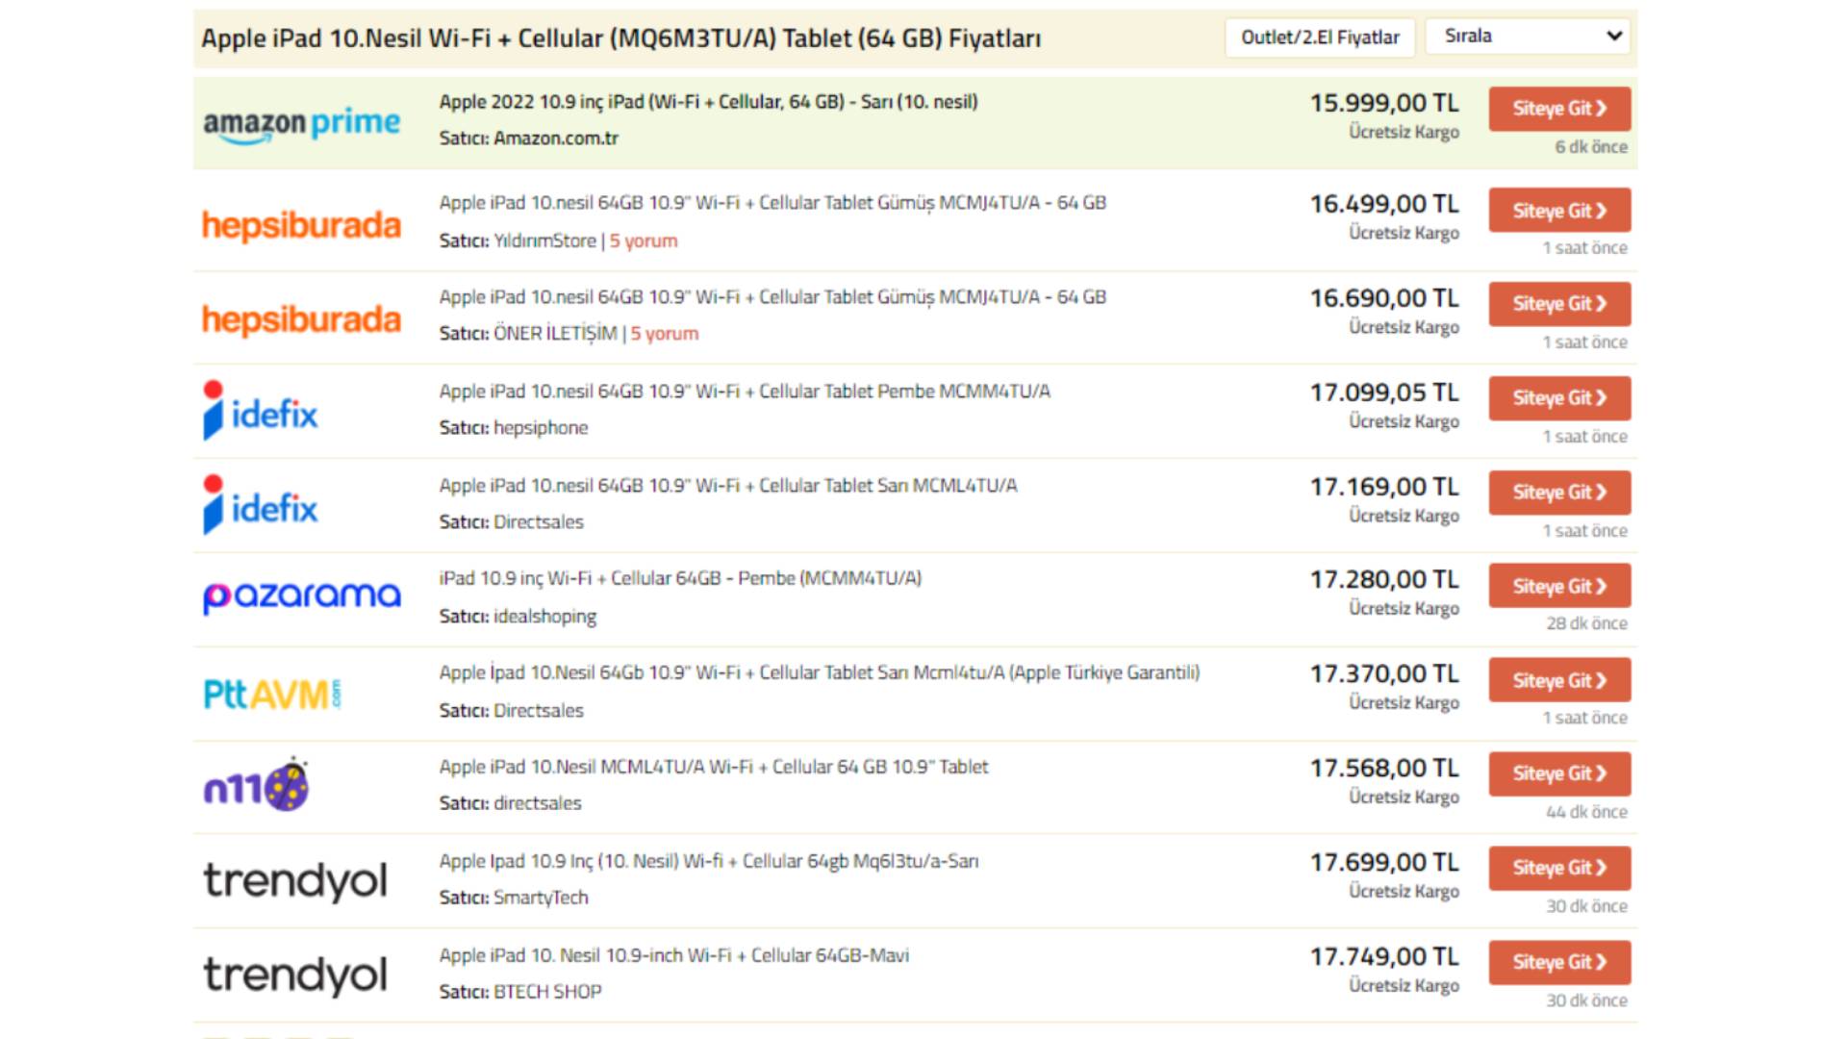Image resolution: width=1847 pixels, height=1039 pixels.
Task: Click the 17.568,00 TL price
Action: click(x=1384, y=768)
